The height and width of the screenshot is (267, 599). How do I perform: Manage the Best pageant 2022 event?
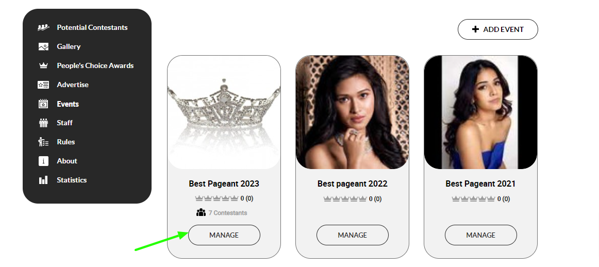point(352,235)
